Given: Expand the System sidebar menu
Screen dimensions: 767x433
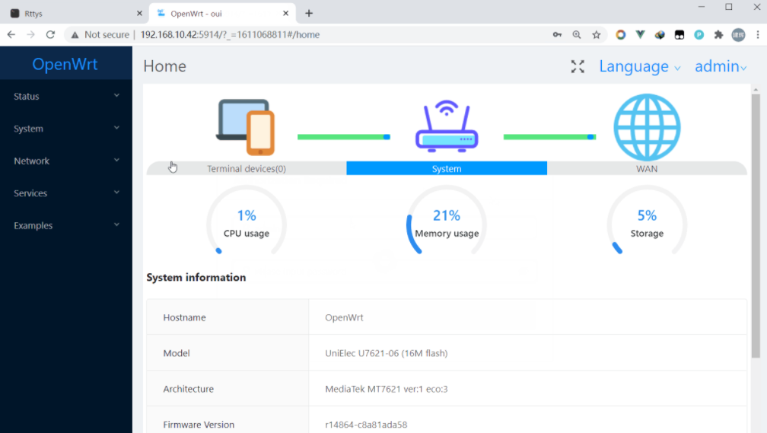Looking at the screenshot, I should click(x=66, y=129).
